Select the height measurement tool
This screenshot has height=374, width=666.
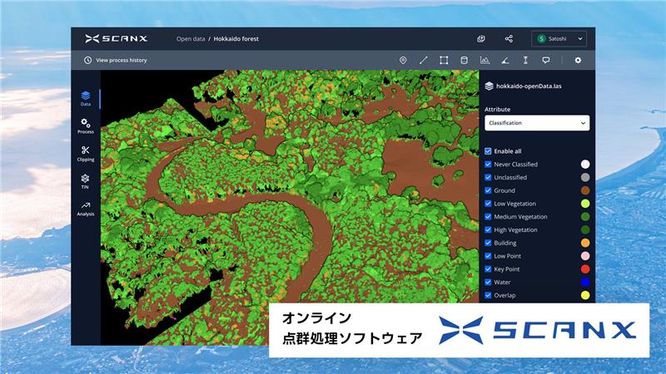[525, 60]
